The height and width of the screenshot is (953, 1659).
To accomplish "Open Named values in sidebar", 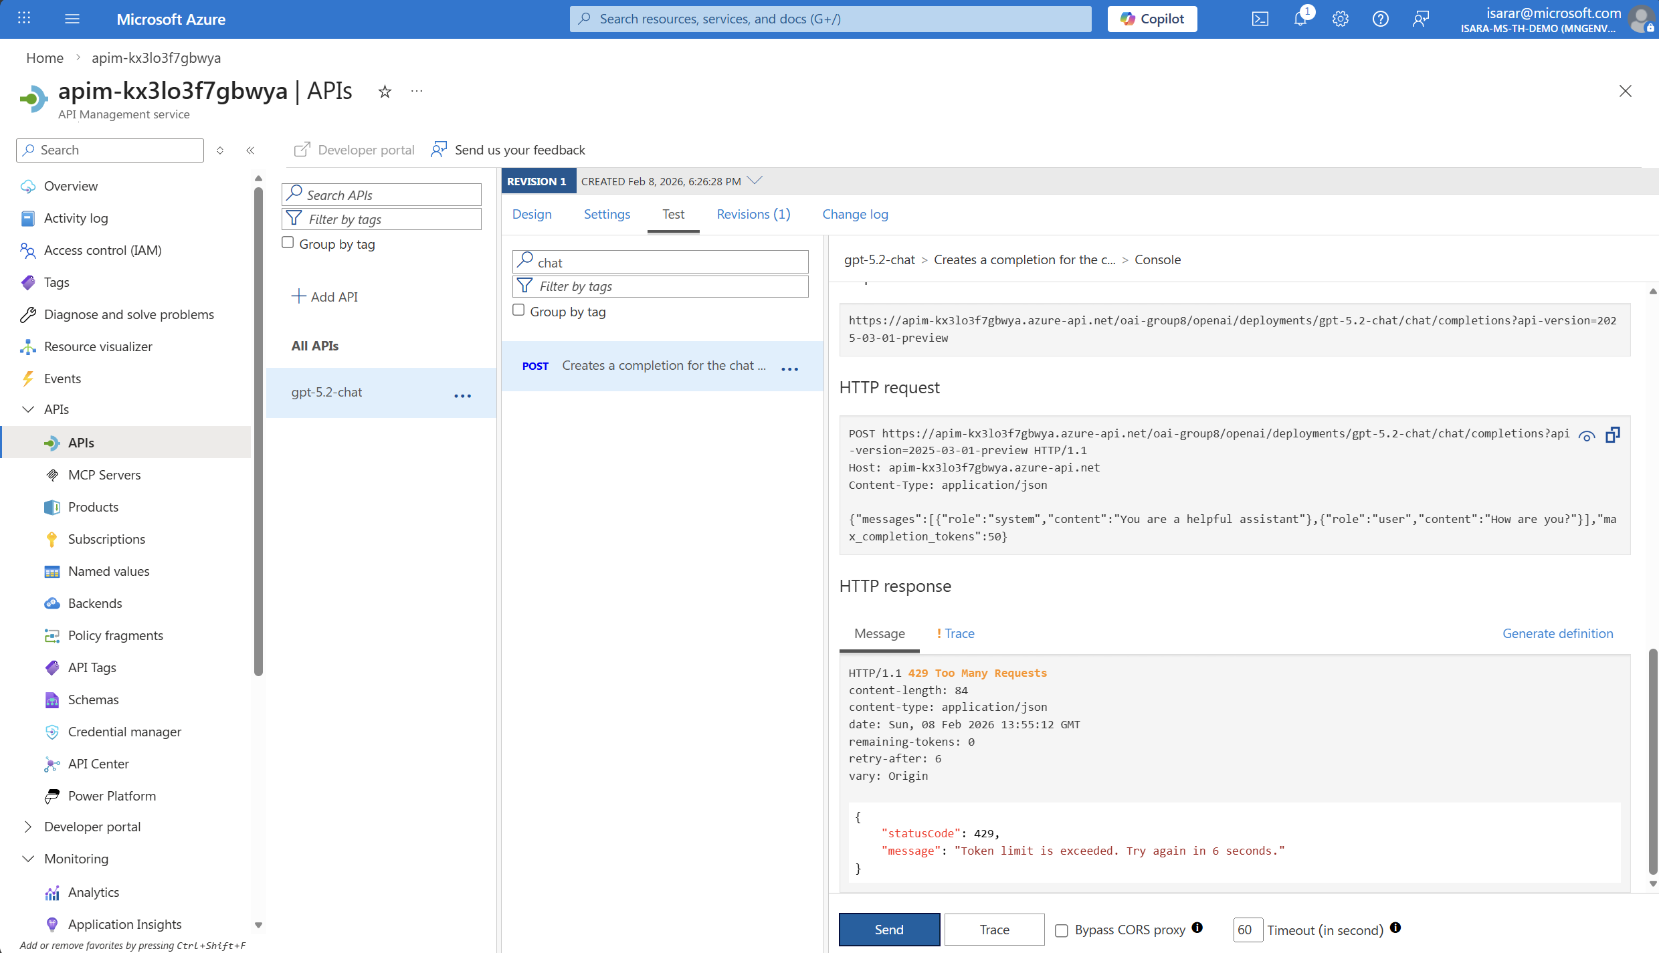I will pos(108,571).
